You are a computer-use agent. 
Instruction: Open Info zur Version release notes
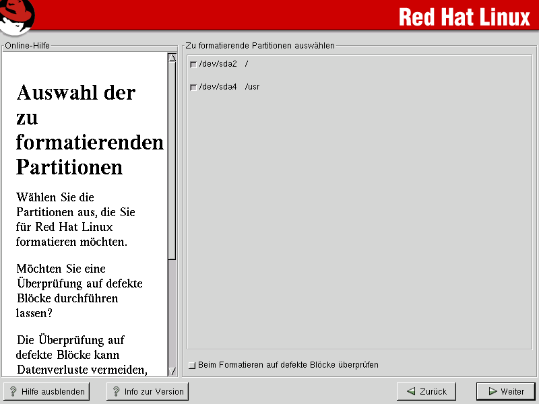pyautogui.click(x=148, y=391)
